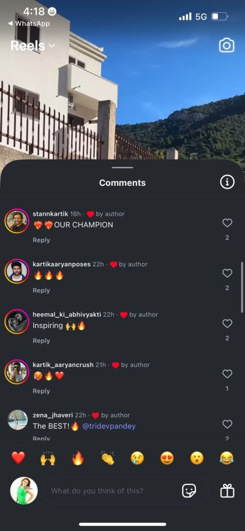Expand the Reels dropdown chevron

(52, 46)
